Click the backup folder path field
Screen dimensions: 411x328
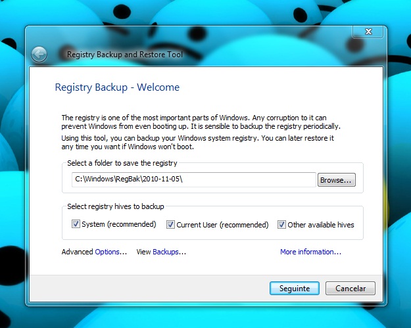[194, 179]
